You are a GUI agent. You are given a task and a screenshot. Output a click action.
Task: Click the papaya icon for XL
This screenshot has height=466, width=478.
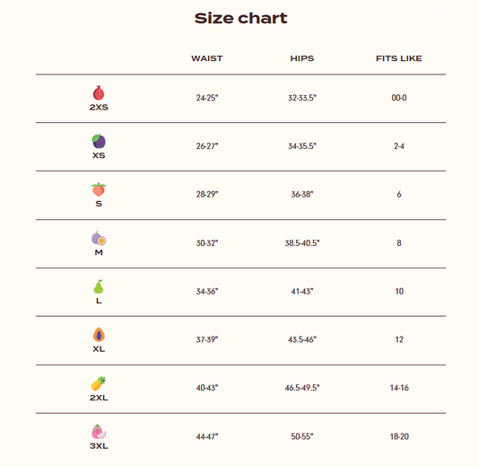click(99, 335)
